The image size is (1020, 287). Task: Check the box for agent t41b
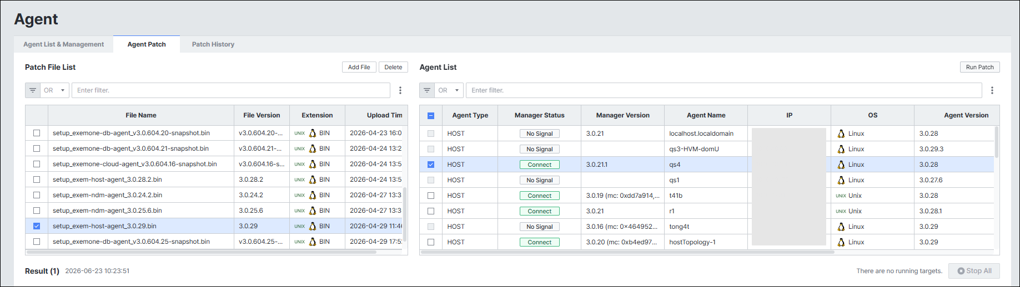pyautogui.click(x=431, y=196)
